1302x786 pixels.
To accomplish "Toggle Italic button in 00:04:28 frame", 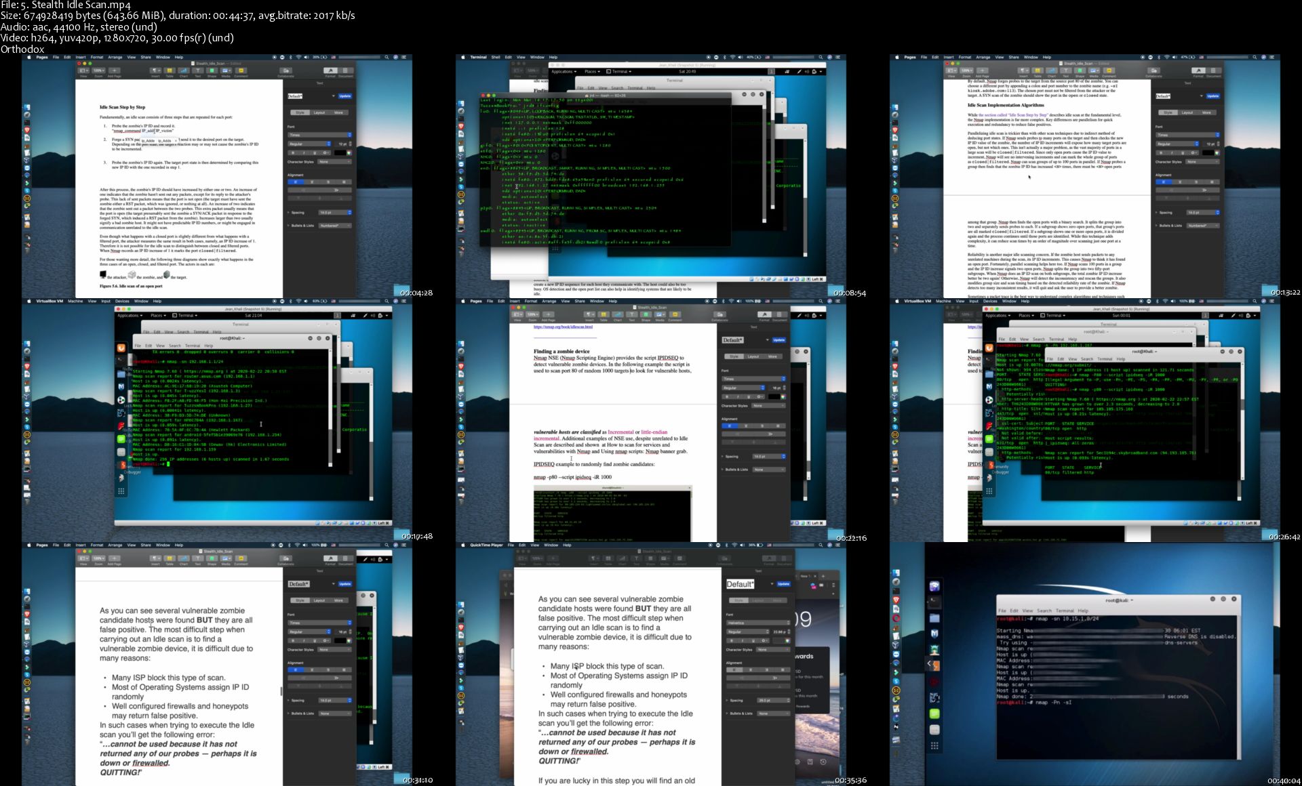I will pyautogui.click(x=304, y=153).
